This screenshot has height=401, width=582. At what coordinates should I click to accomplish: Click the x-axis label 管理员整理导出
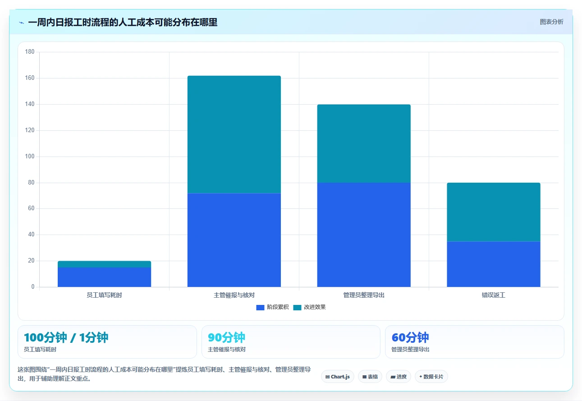(364, 295)
